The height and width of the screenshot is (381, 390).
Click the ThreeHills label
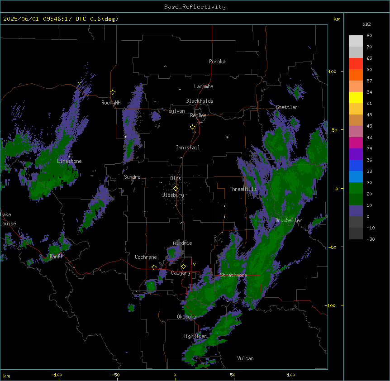243,189
